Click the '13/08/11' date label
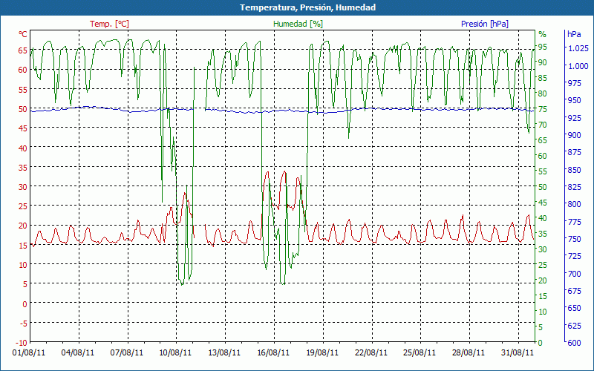Image resolution: width=594 pixels, height=371 pixels. click(224, 353)
